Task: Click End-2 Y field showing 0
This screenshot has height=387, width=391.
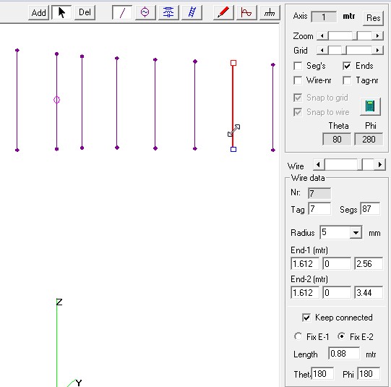Action: tap(337, 292)
